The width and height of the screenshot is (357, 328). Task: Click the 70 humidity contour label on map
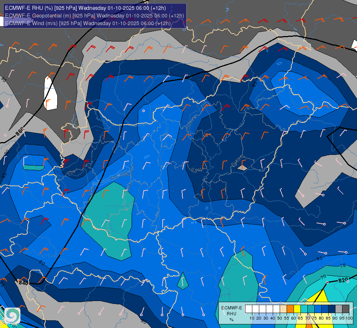[323, 277]
